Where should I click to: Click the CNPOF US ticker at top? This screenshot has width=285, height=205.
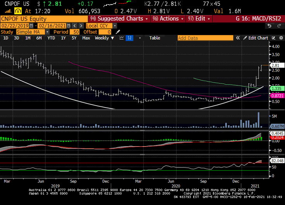click(x=17, y=3)
